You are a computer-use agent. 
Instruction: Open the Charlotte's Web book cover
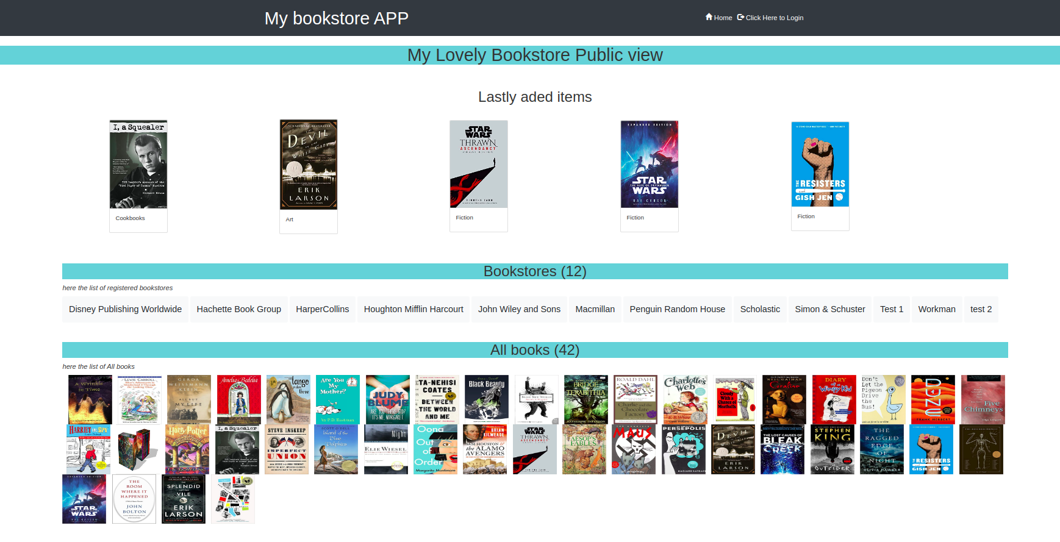pos(686,399)
